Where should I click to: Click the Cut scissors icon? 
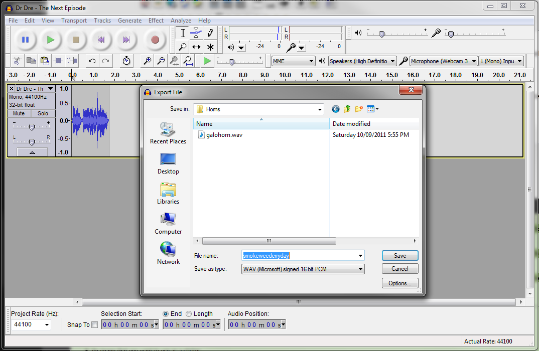(17, 61)
